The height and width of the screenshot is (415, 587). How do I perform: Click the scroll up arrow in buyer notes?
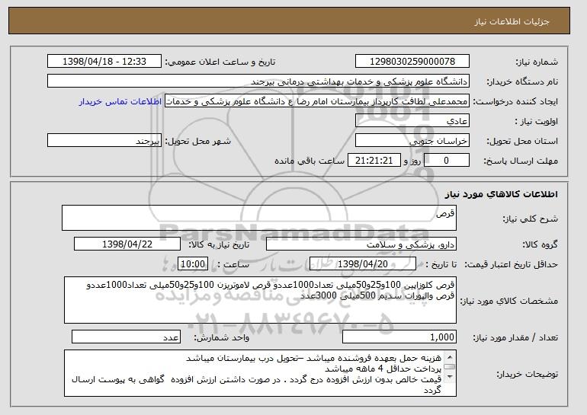coord(450,356)
